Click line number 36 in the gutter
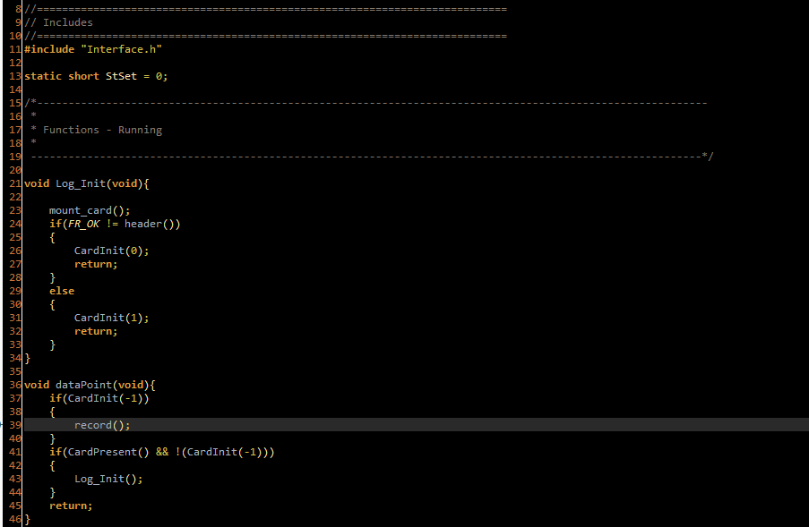The image size is (809, 527). [x=15, y=385]
